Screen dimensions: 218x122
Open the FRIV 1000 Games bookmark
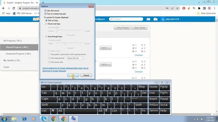click(22, 13)
